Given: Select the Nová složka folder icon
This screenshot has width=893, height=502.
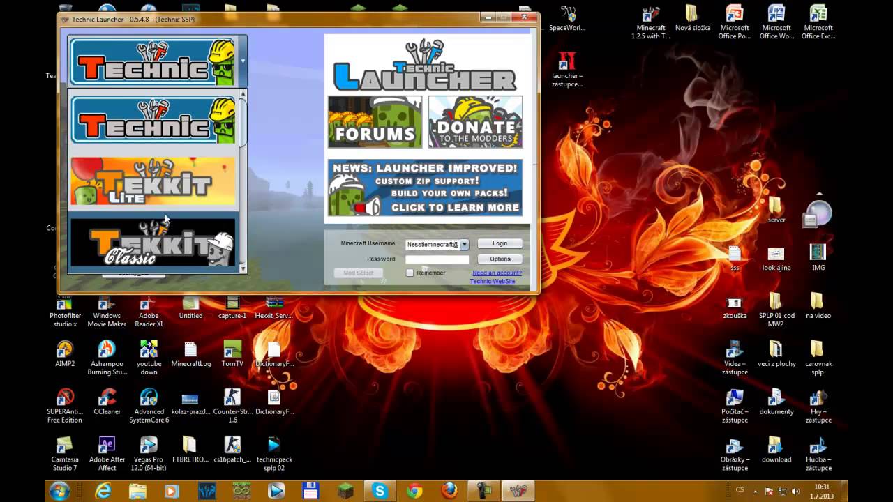Looking at the screenshot, I should point(692,18).
